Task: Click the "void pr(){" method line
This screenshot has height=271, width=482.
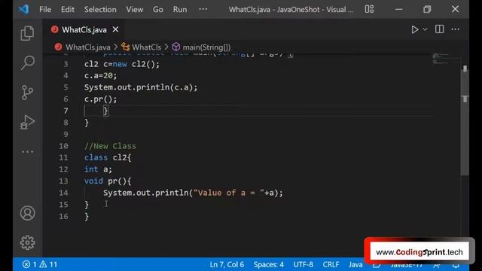Action: pyautogui.click(x=108, y=181)
